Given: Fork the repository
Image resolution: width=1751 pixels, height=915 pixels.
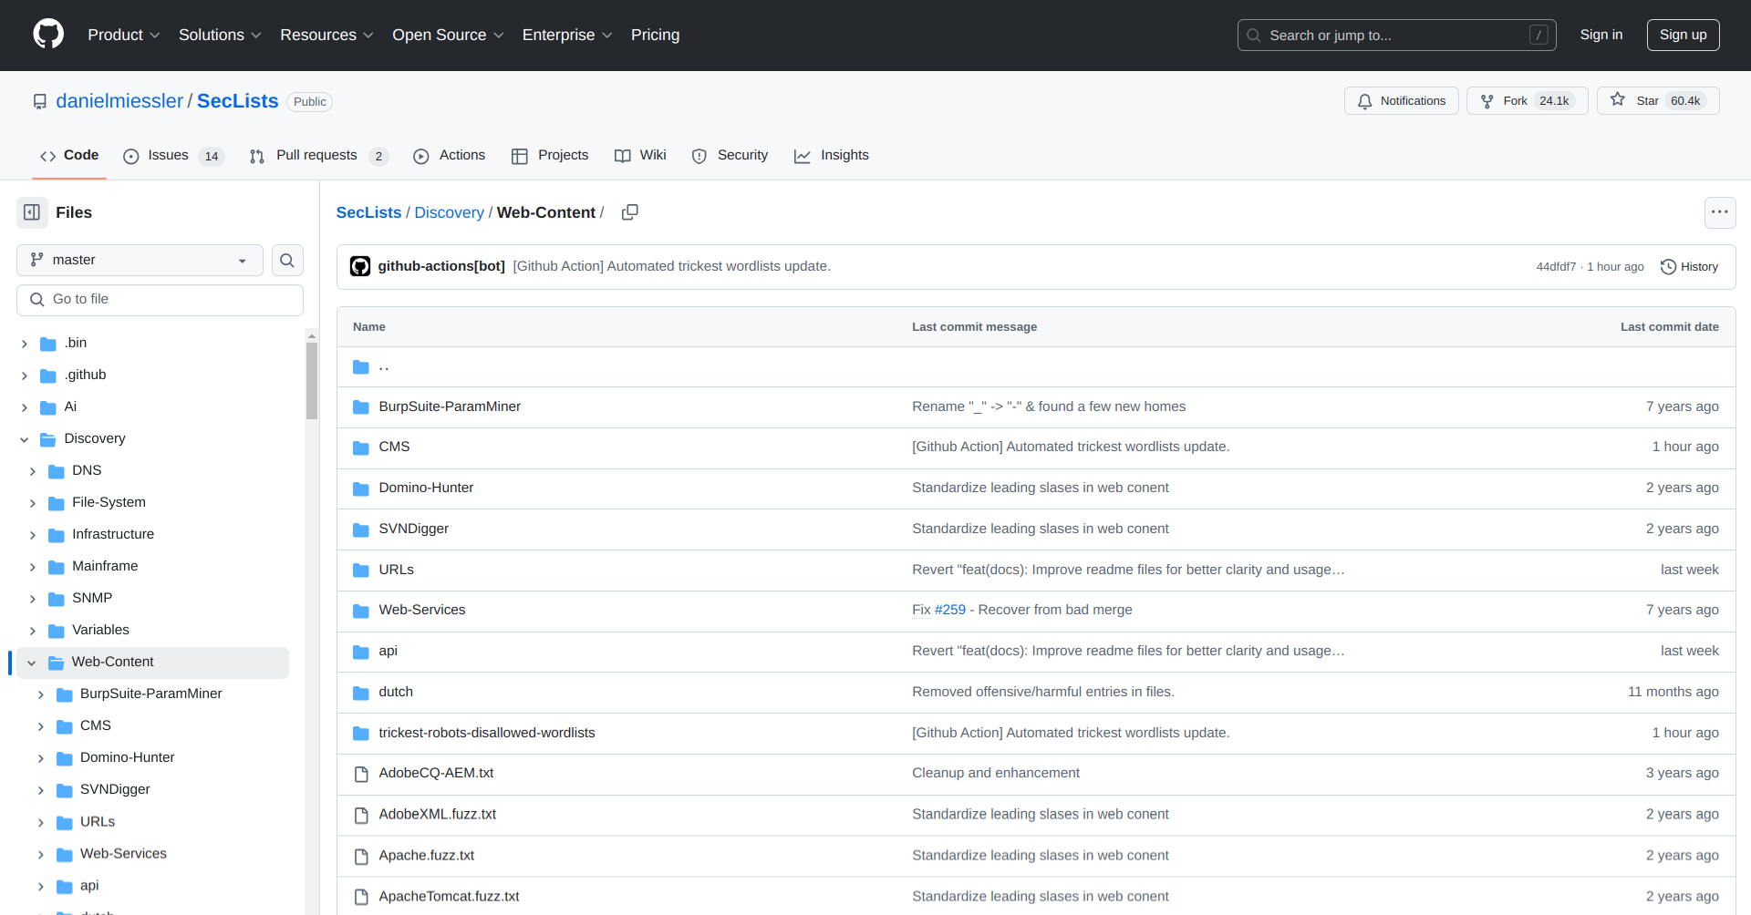Looking at the screenshot, I should point(1527,100).
